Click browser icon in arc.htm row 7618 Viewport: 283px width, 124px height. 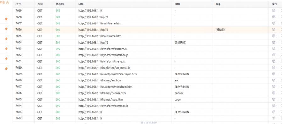[x=274, y=80]
